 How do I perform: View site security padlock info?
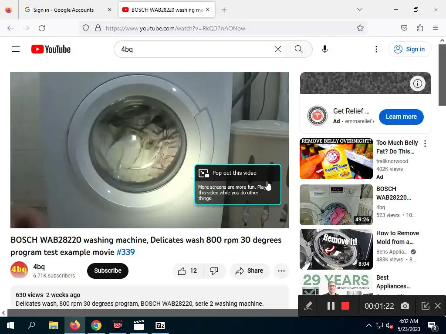tap(98, 28)
